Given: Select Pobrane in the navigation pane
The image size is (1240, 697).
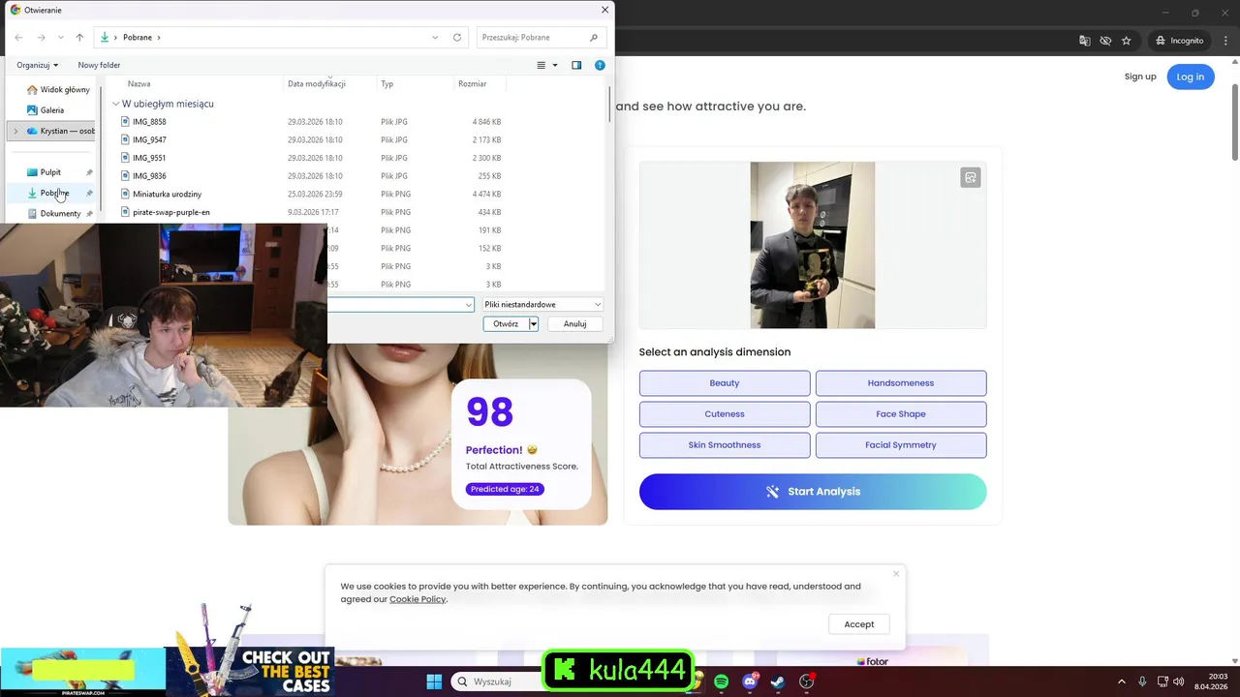Looking at the screenshot, I should (48, 193).
